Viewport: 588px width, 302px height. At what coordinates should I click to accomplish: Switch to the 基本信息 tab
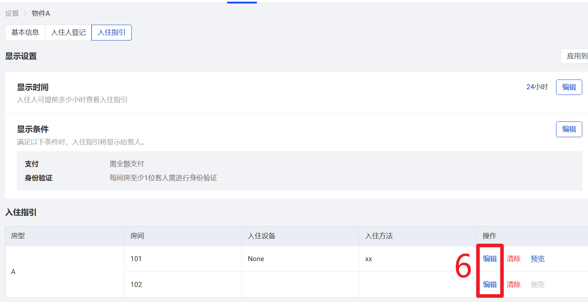[25, 33]
